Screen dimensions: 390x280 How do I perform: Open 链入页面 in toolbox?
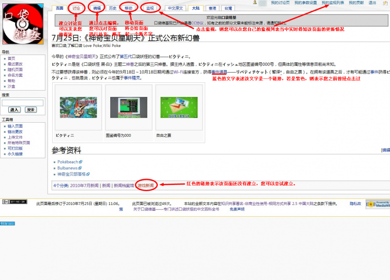15,126
